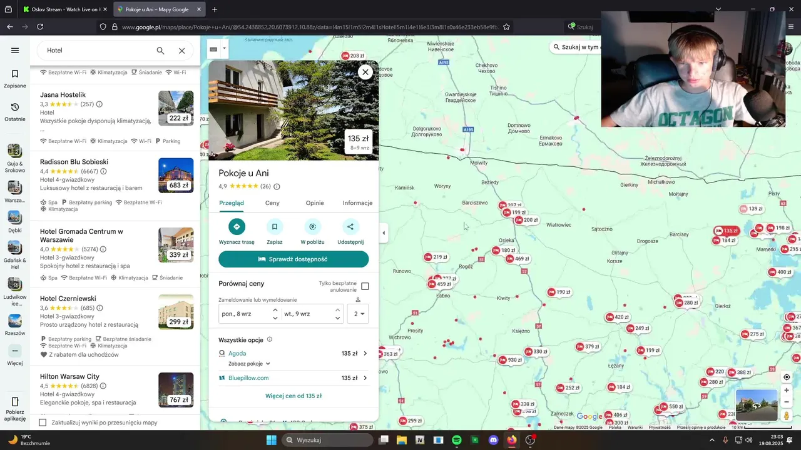Click Szukaj w tym obszarze button on map
Screen dimensions: 801x450
pyautogui.click(x=574, y=47)
